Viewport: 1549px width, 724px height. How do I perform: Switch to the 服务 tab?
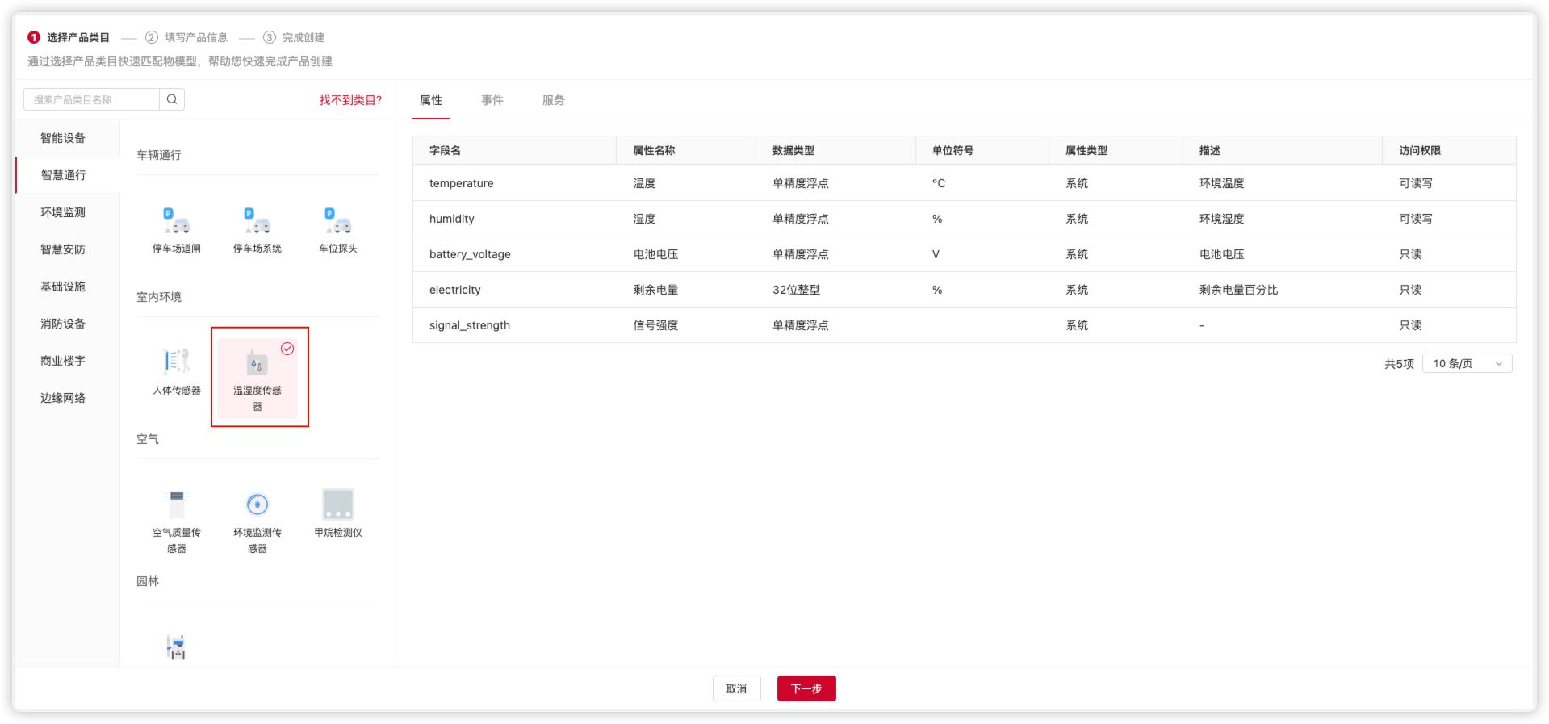[x=554, y=100]
